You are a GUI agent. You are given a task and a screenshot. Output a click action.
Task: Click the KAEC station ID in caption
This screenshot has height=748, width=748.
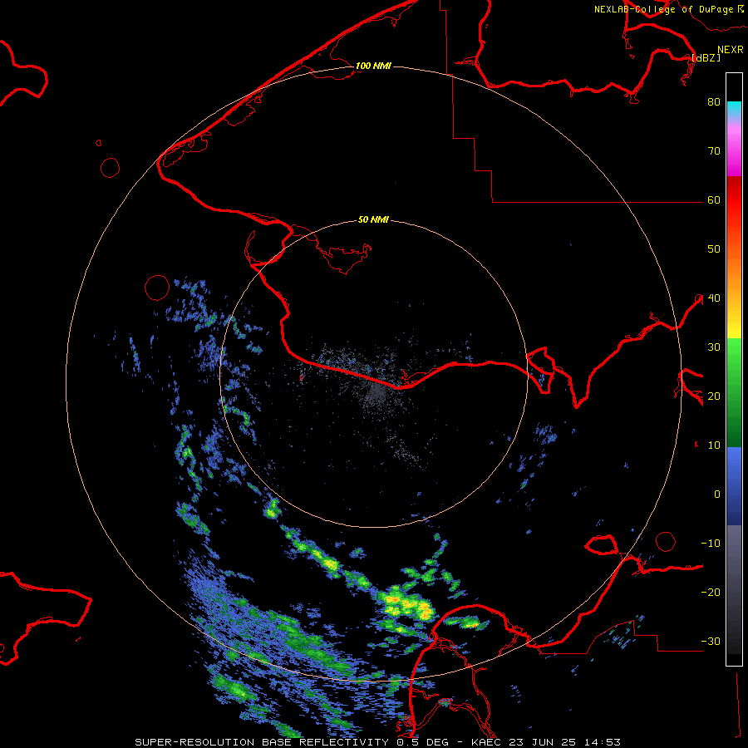pyautogui.click(x=488, y=742)
